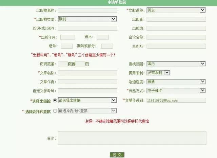The image size is (217, 158).
Task: Open the 请选择出借馆 dropdown
Action: (x=87, y=100)
